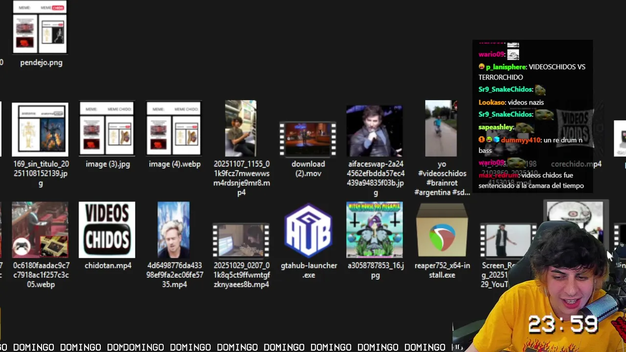
Task: Click the image (4).webp file name
Action: coord(175,164)
